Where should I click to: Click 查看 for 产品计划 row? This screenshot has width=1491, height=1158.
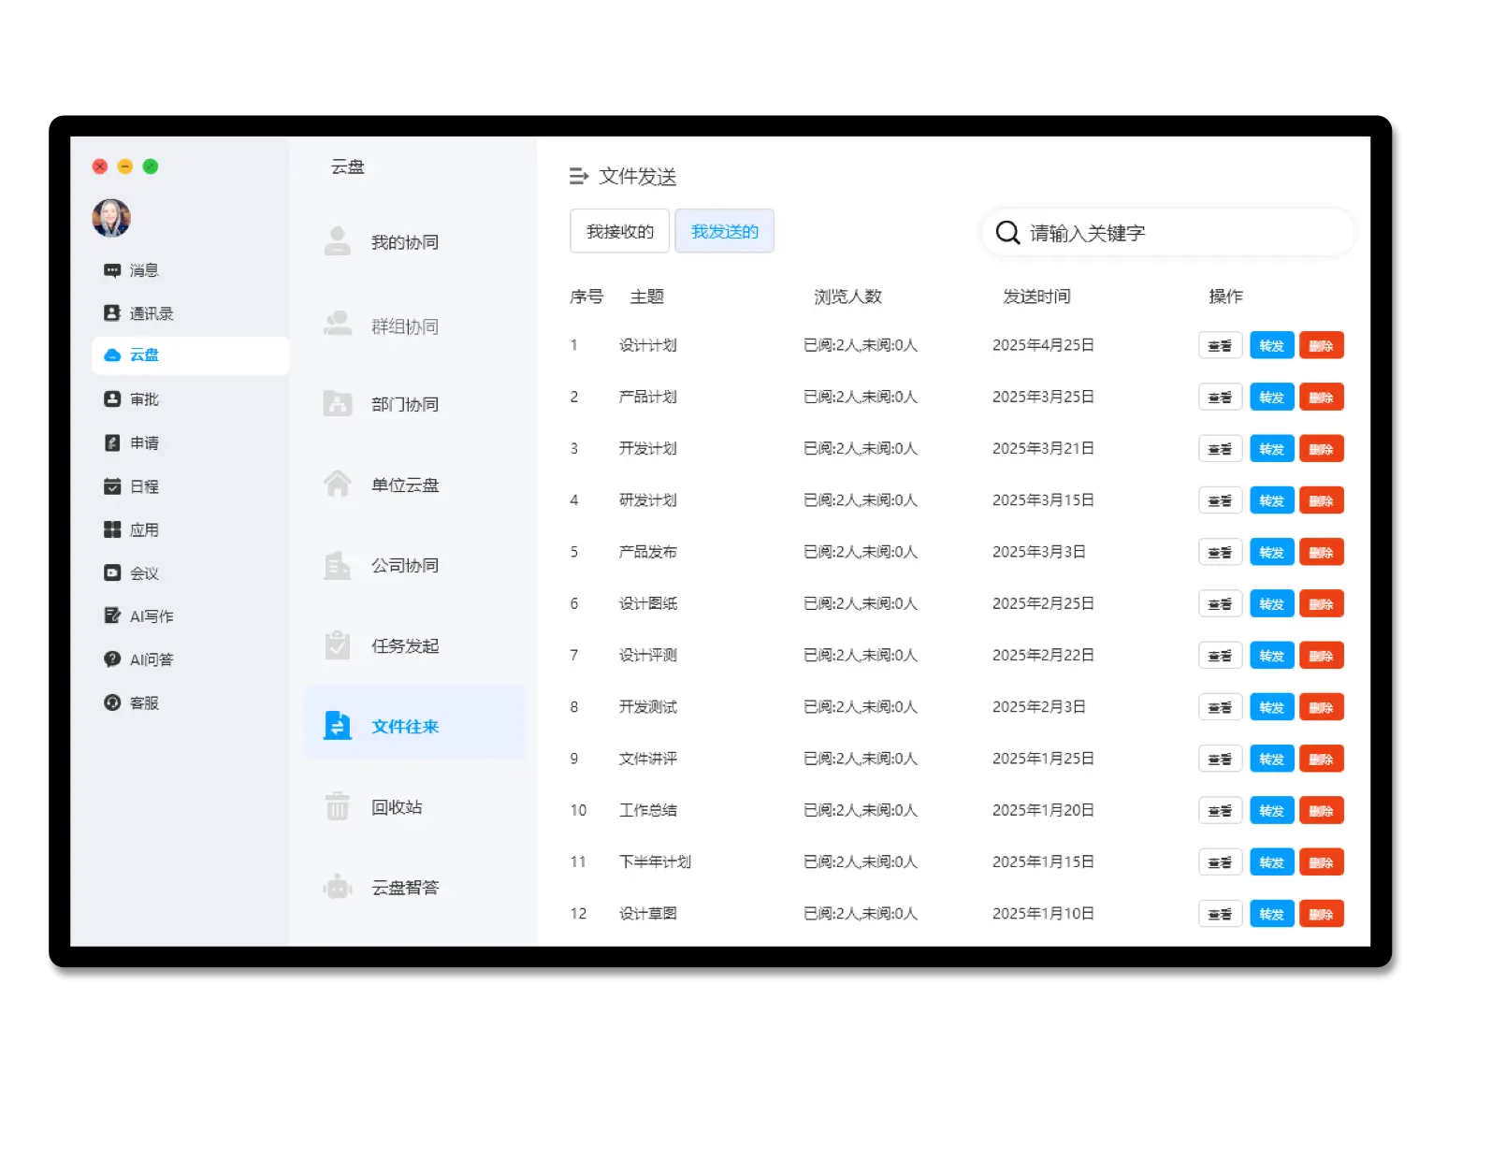click(x=1220, y=398)
